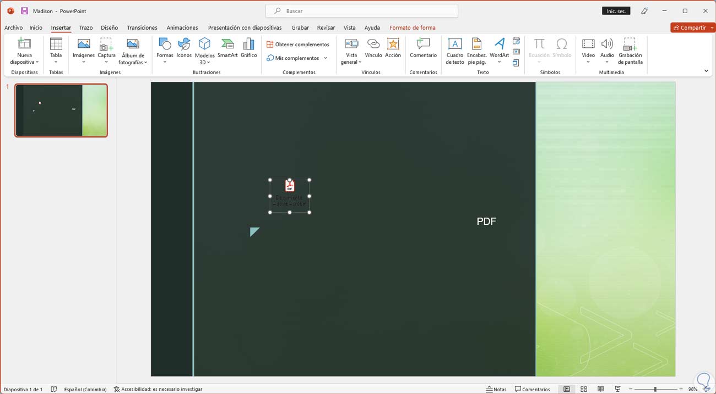This screenshot has height=394, width=716.
Task: Open Vista general zoom options
Action: tap(351, 51)
